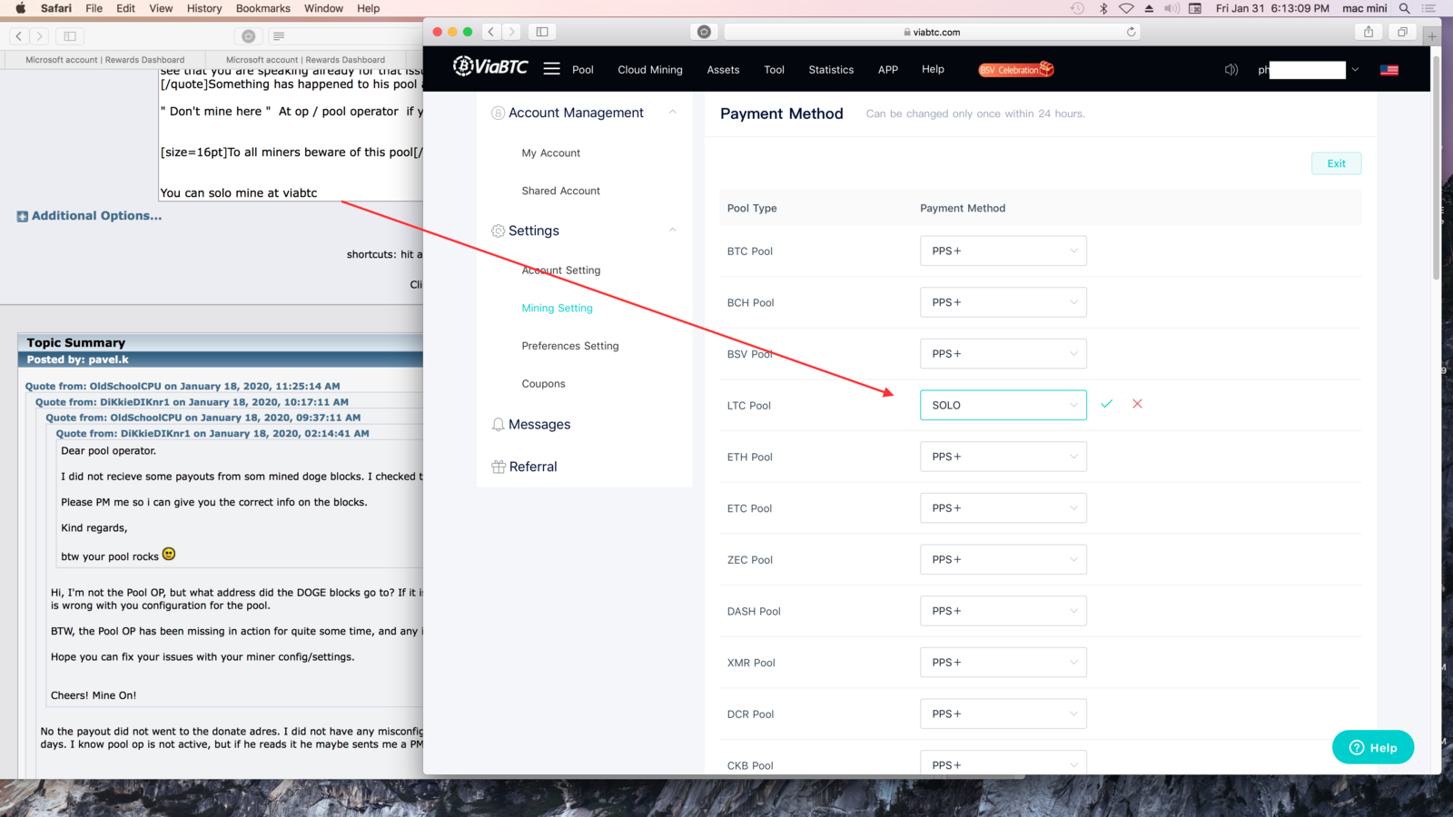Go forward in the front Safari window
This screenshot has width=1453, height=817.
pos(511,32)
